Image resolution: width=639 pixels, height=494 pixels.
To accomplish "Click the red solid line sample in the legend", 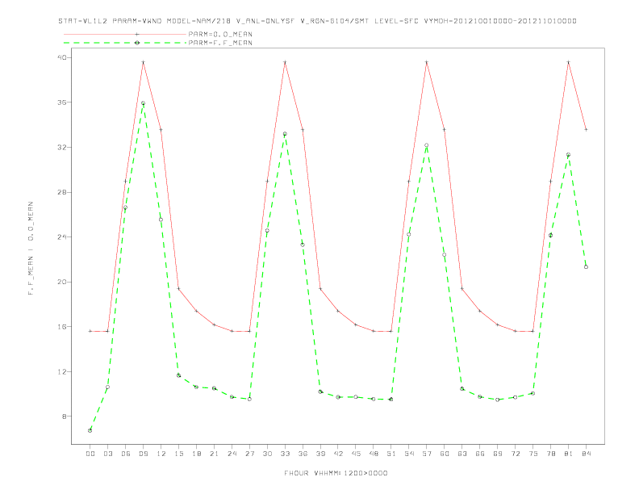I will (x=125, y=34).
